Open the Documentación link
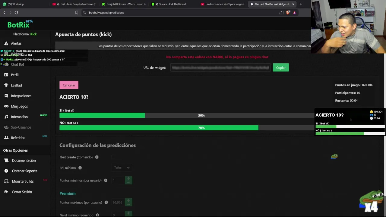The height and width of the screenshot is (217, 386). [24, 160]
